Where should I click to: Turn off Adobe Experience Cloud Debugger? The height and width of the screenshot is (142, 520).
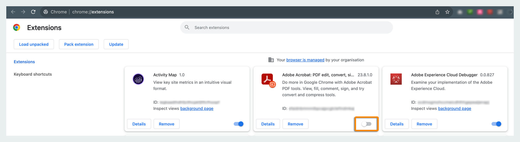point(496,124)
